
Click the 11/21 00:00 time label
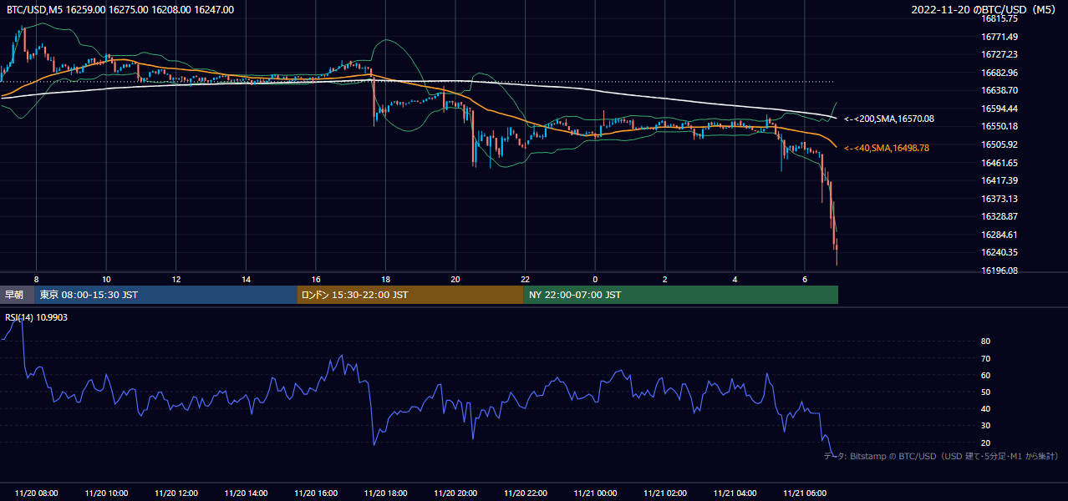[x=595, y=493]
